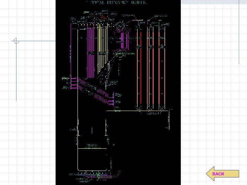Open the recovery boiler CAD drawing image

[118, 92]
